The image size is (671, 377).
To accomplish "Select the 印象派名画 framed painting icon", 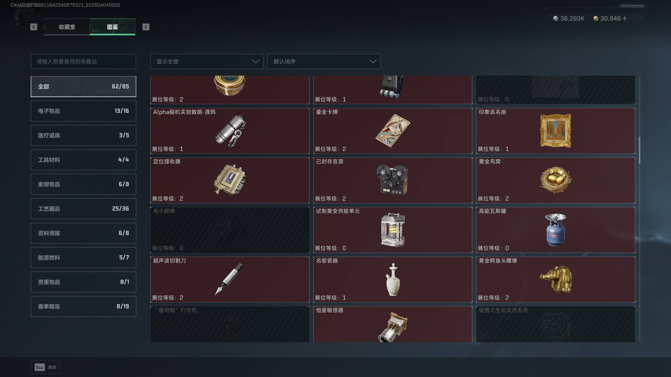I will (x=556, y=131).
